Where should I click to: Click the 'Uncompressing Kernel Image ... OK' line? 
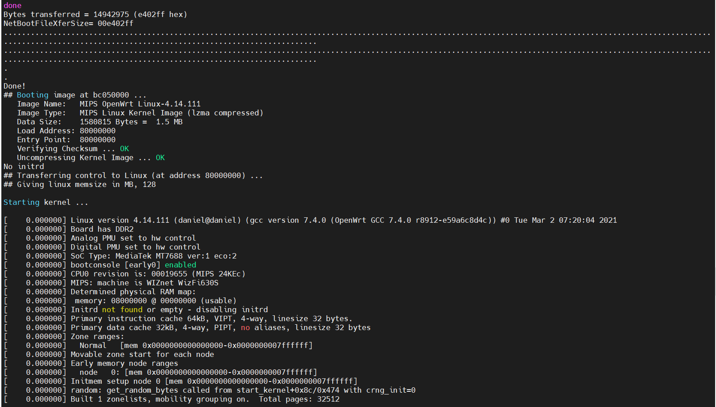(x=91, y=157)
